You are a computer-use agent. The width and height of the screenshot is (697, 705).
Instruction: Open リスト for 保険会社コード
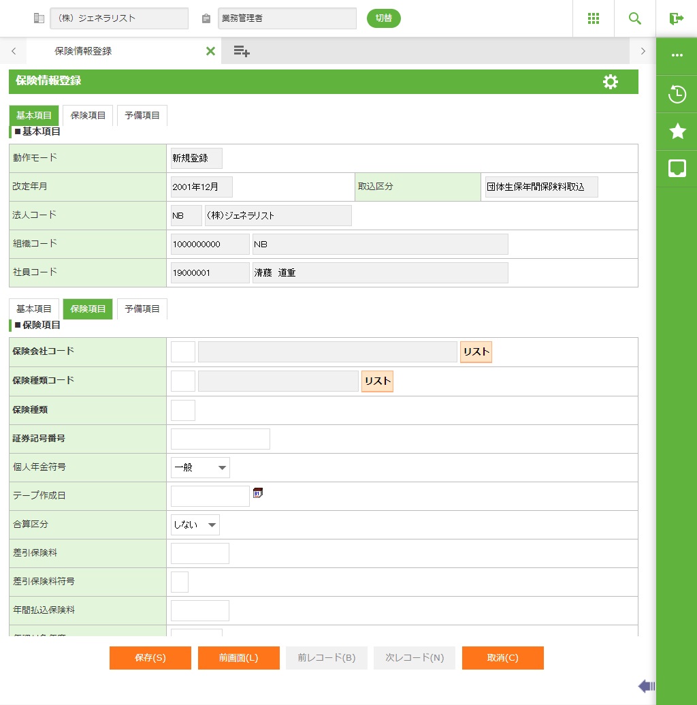point(476,352)
